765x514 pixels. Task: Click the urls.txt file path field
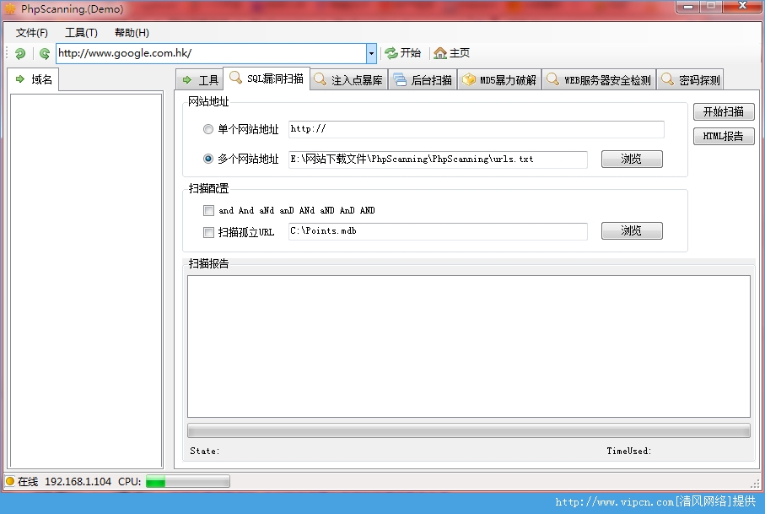pyautogui.click(x=438, y=160)
